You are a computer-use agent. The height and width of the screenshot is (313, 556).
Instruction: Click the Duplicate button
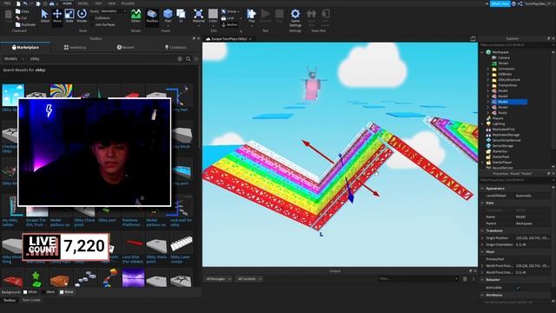click(x=25, y=24)
